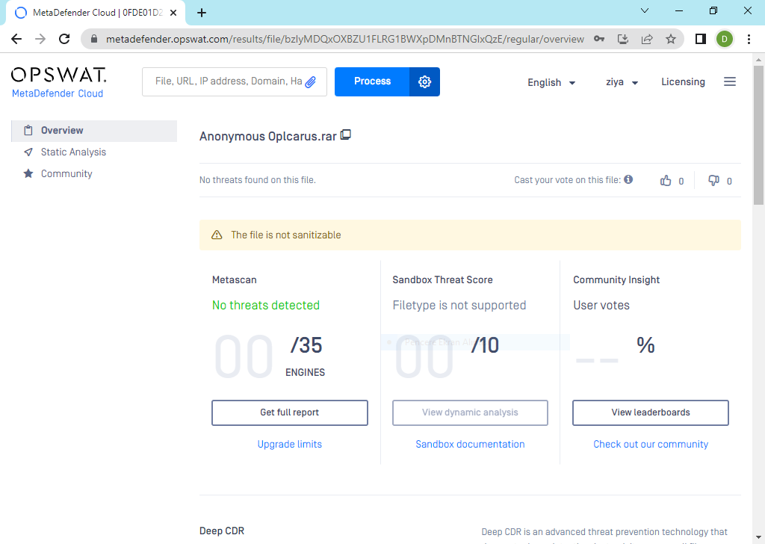Screen dimensions: 765x544
Task: Open hamburger navigation menu
Action: pyautogui.click(x=730, y=81)
